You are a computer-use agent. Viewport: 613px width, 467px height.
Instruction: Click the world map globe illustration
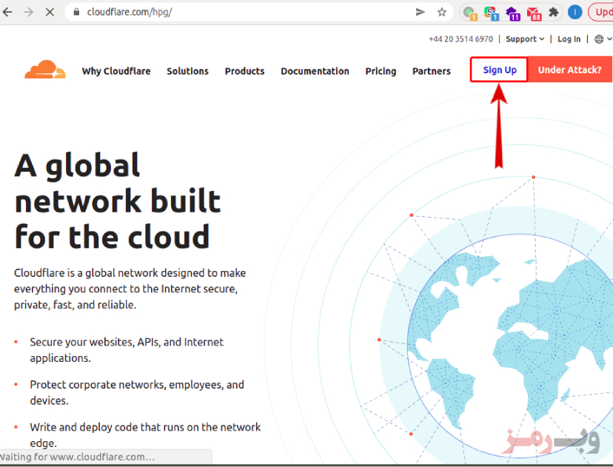(510, 346)
